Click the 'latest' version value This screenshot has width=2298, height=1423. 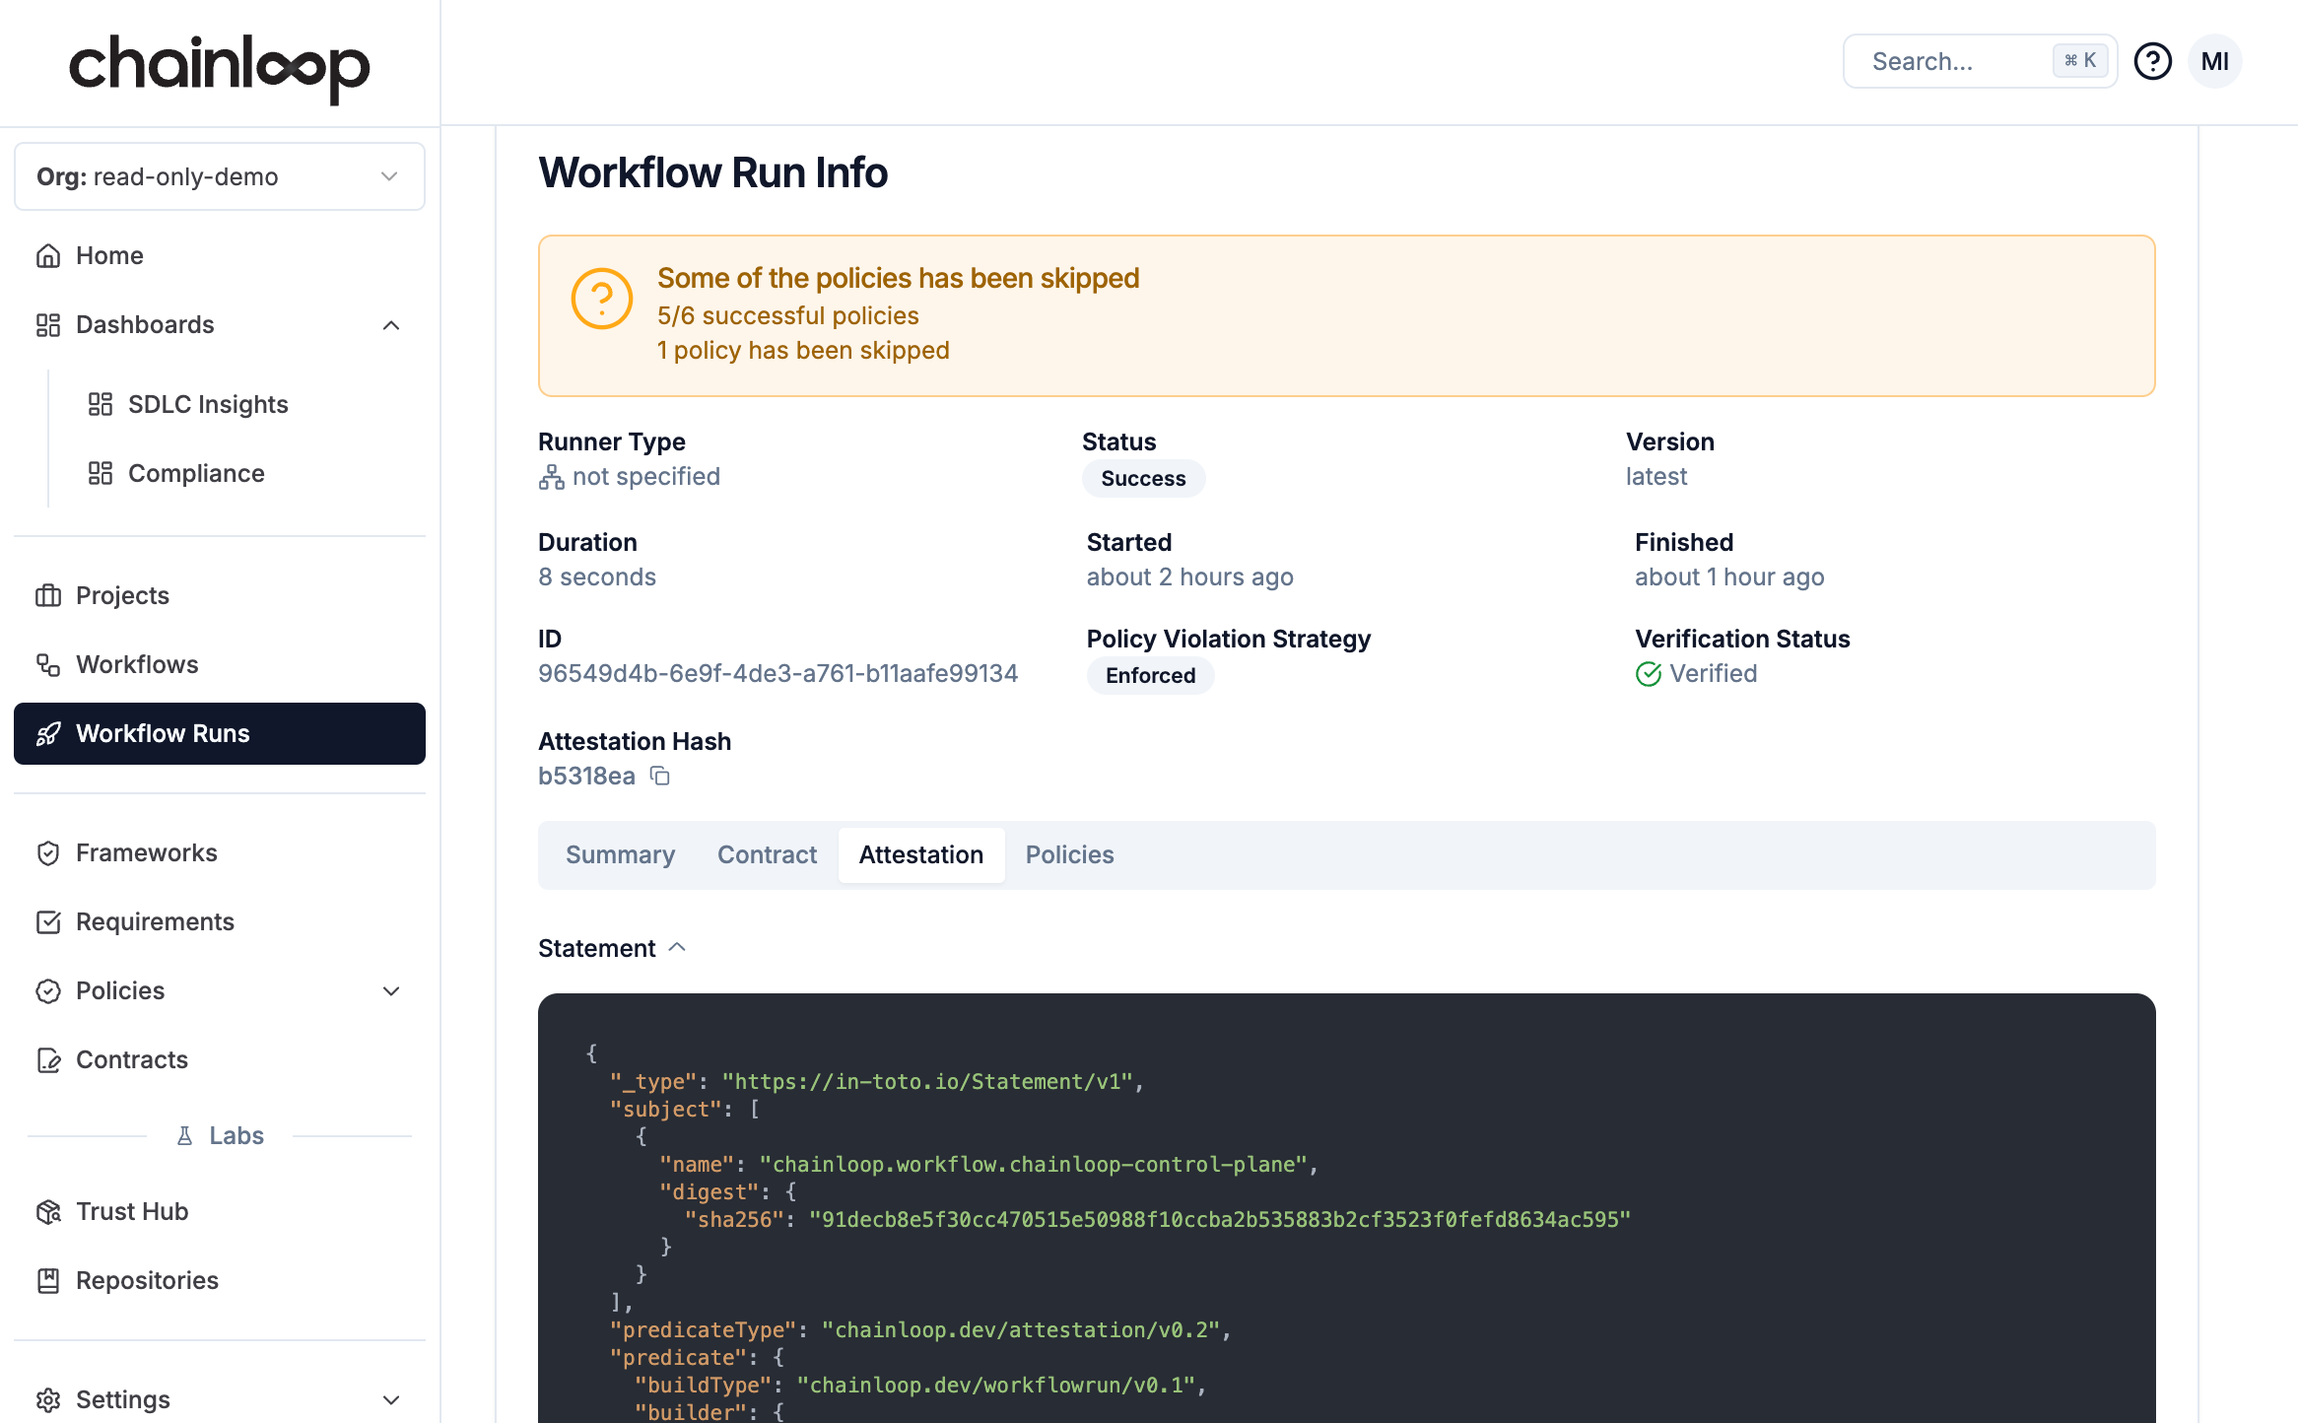(1656, 476)
